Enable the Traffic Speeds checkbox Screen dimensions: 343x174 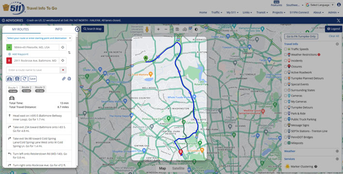(x=286, y=49)
